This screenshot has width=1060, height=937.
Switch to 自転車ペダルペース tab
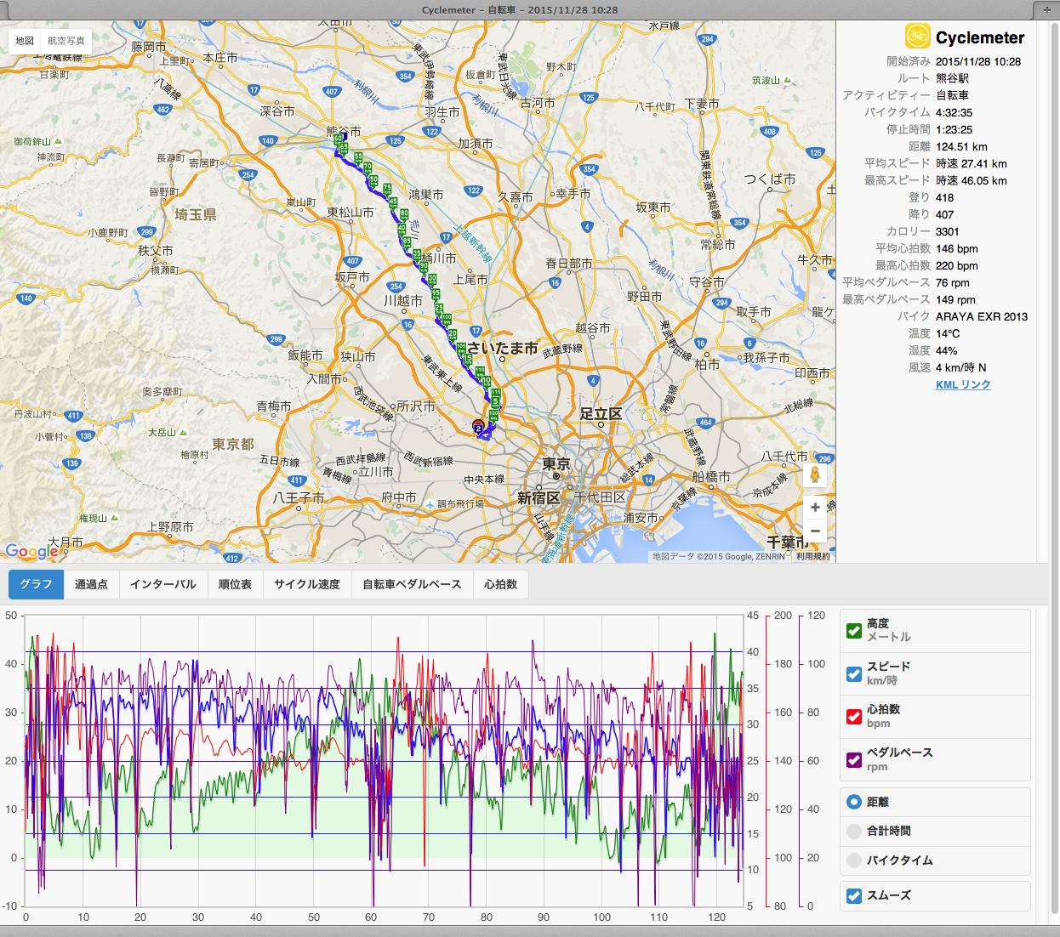[412, 584]
